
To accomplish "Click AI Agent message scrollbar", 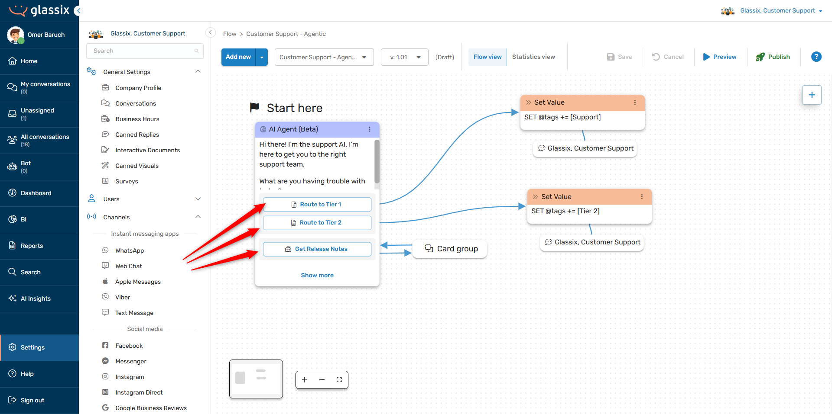I will click(377, 161).
